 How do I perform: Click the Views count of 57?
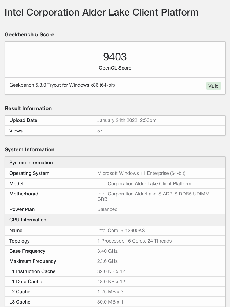click(100, 131)
